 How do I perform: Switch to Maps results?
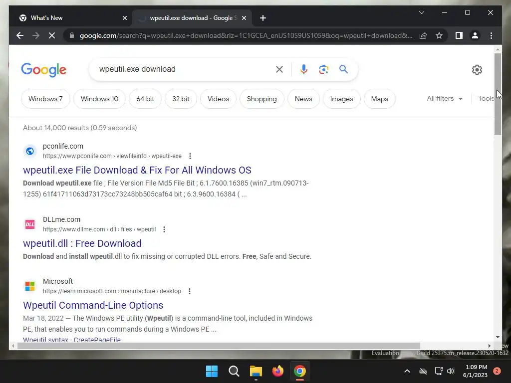tap(379, 99)
